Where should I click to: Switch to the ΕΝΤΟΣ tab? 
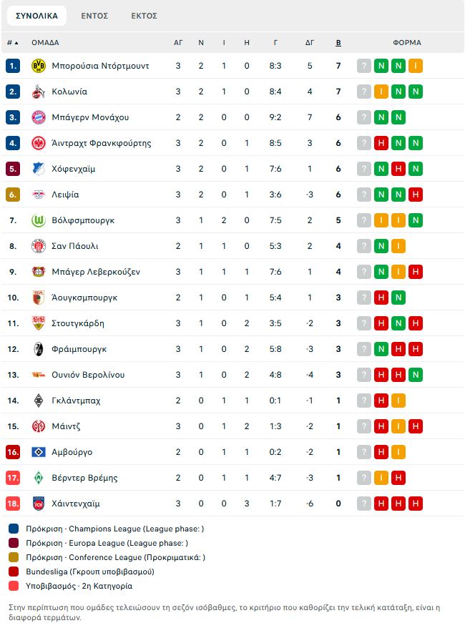click(94, 16)
